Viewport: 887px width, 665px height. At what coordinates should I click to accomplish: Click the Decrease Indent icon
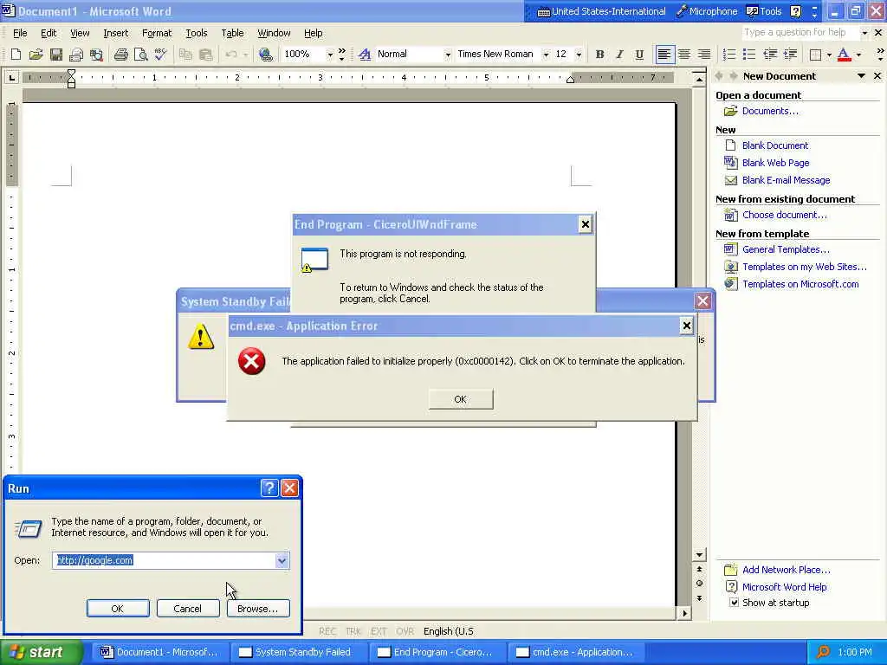click(x=770, y=55)
